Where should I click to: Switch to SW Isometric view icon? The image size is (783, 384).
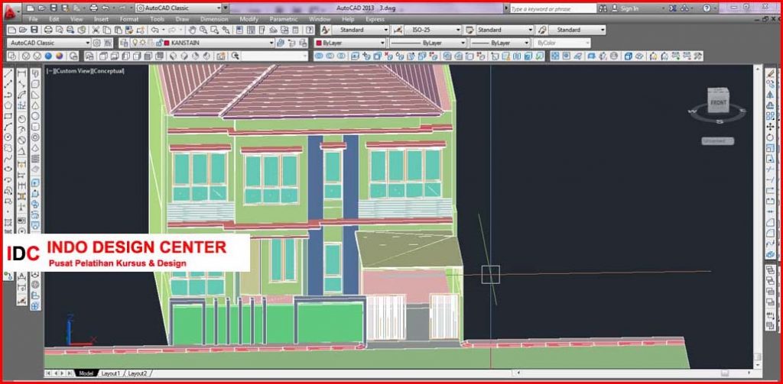[x=174, y=56]
